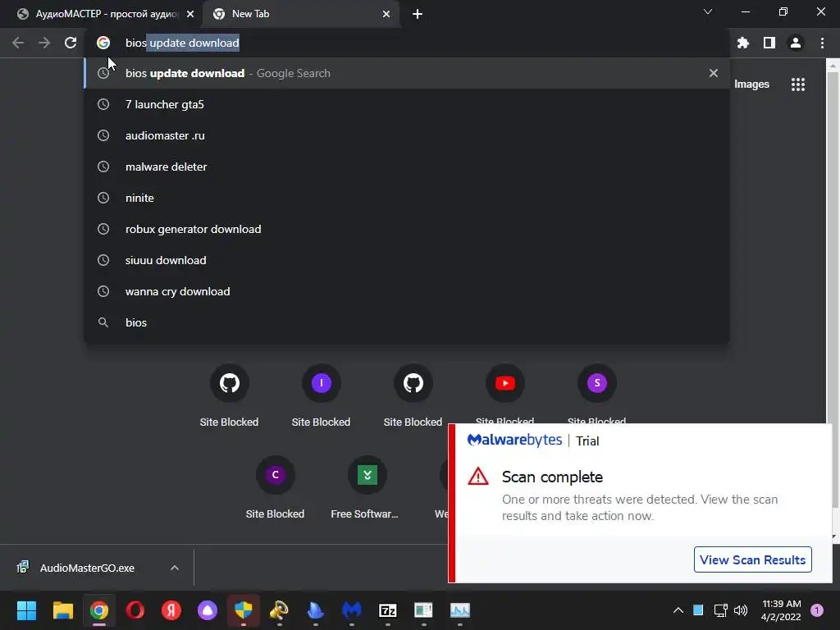This screenshot has width=840, height=630.
Task: Select the 'bios update download' suggestion
Action: pyautogui.click(x=407, y=73)
